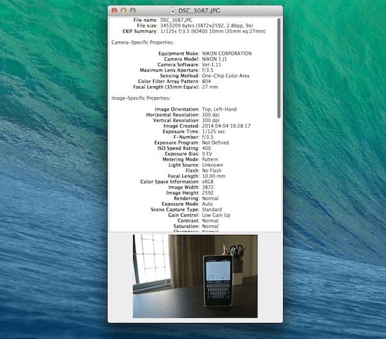
Task: Click the 10.00 mm focal length value
Action: [214, 176]
